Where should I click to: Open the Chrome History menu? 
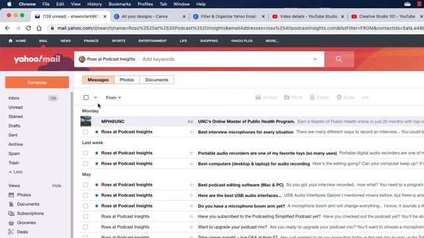pyautogui.click(x=94, y=4)
